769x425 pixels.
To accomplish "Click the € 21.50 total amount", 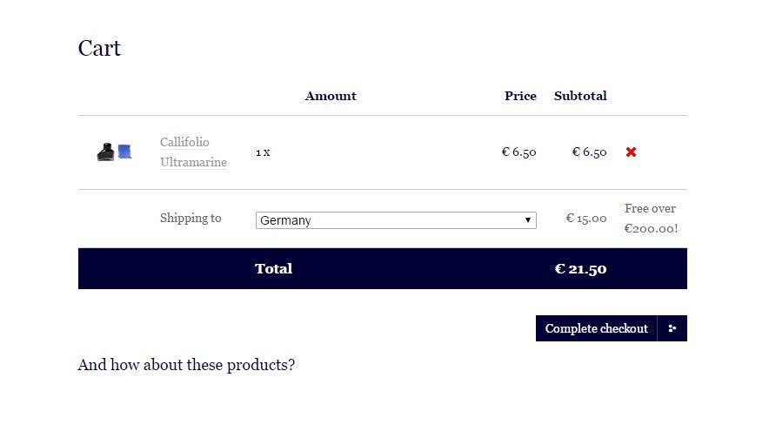I will point(581,269).
